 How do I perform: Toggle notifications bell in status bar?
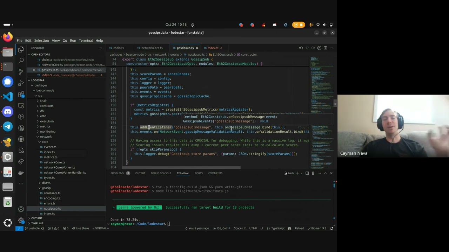[331, 228]
